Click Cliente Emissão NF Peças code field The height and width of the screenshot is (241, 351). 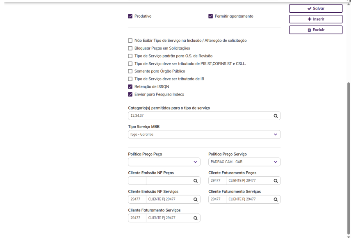click(x=137, y=180)
